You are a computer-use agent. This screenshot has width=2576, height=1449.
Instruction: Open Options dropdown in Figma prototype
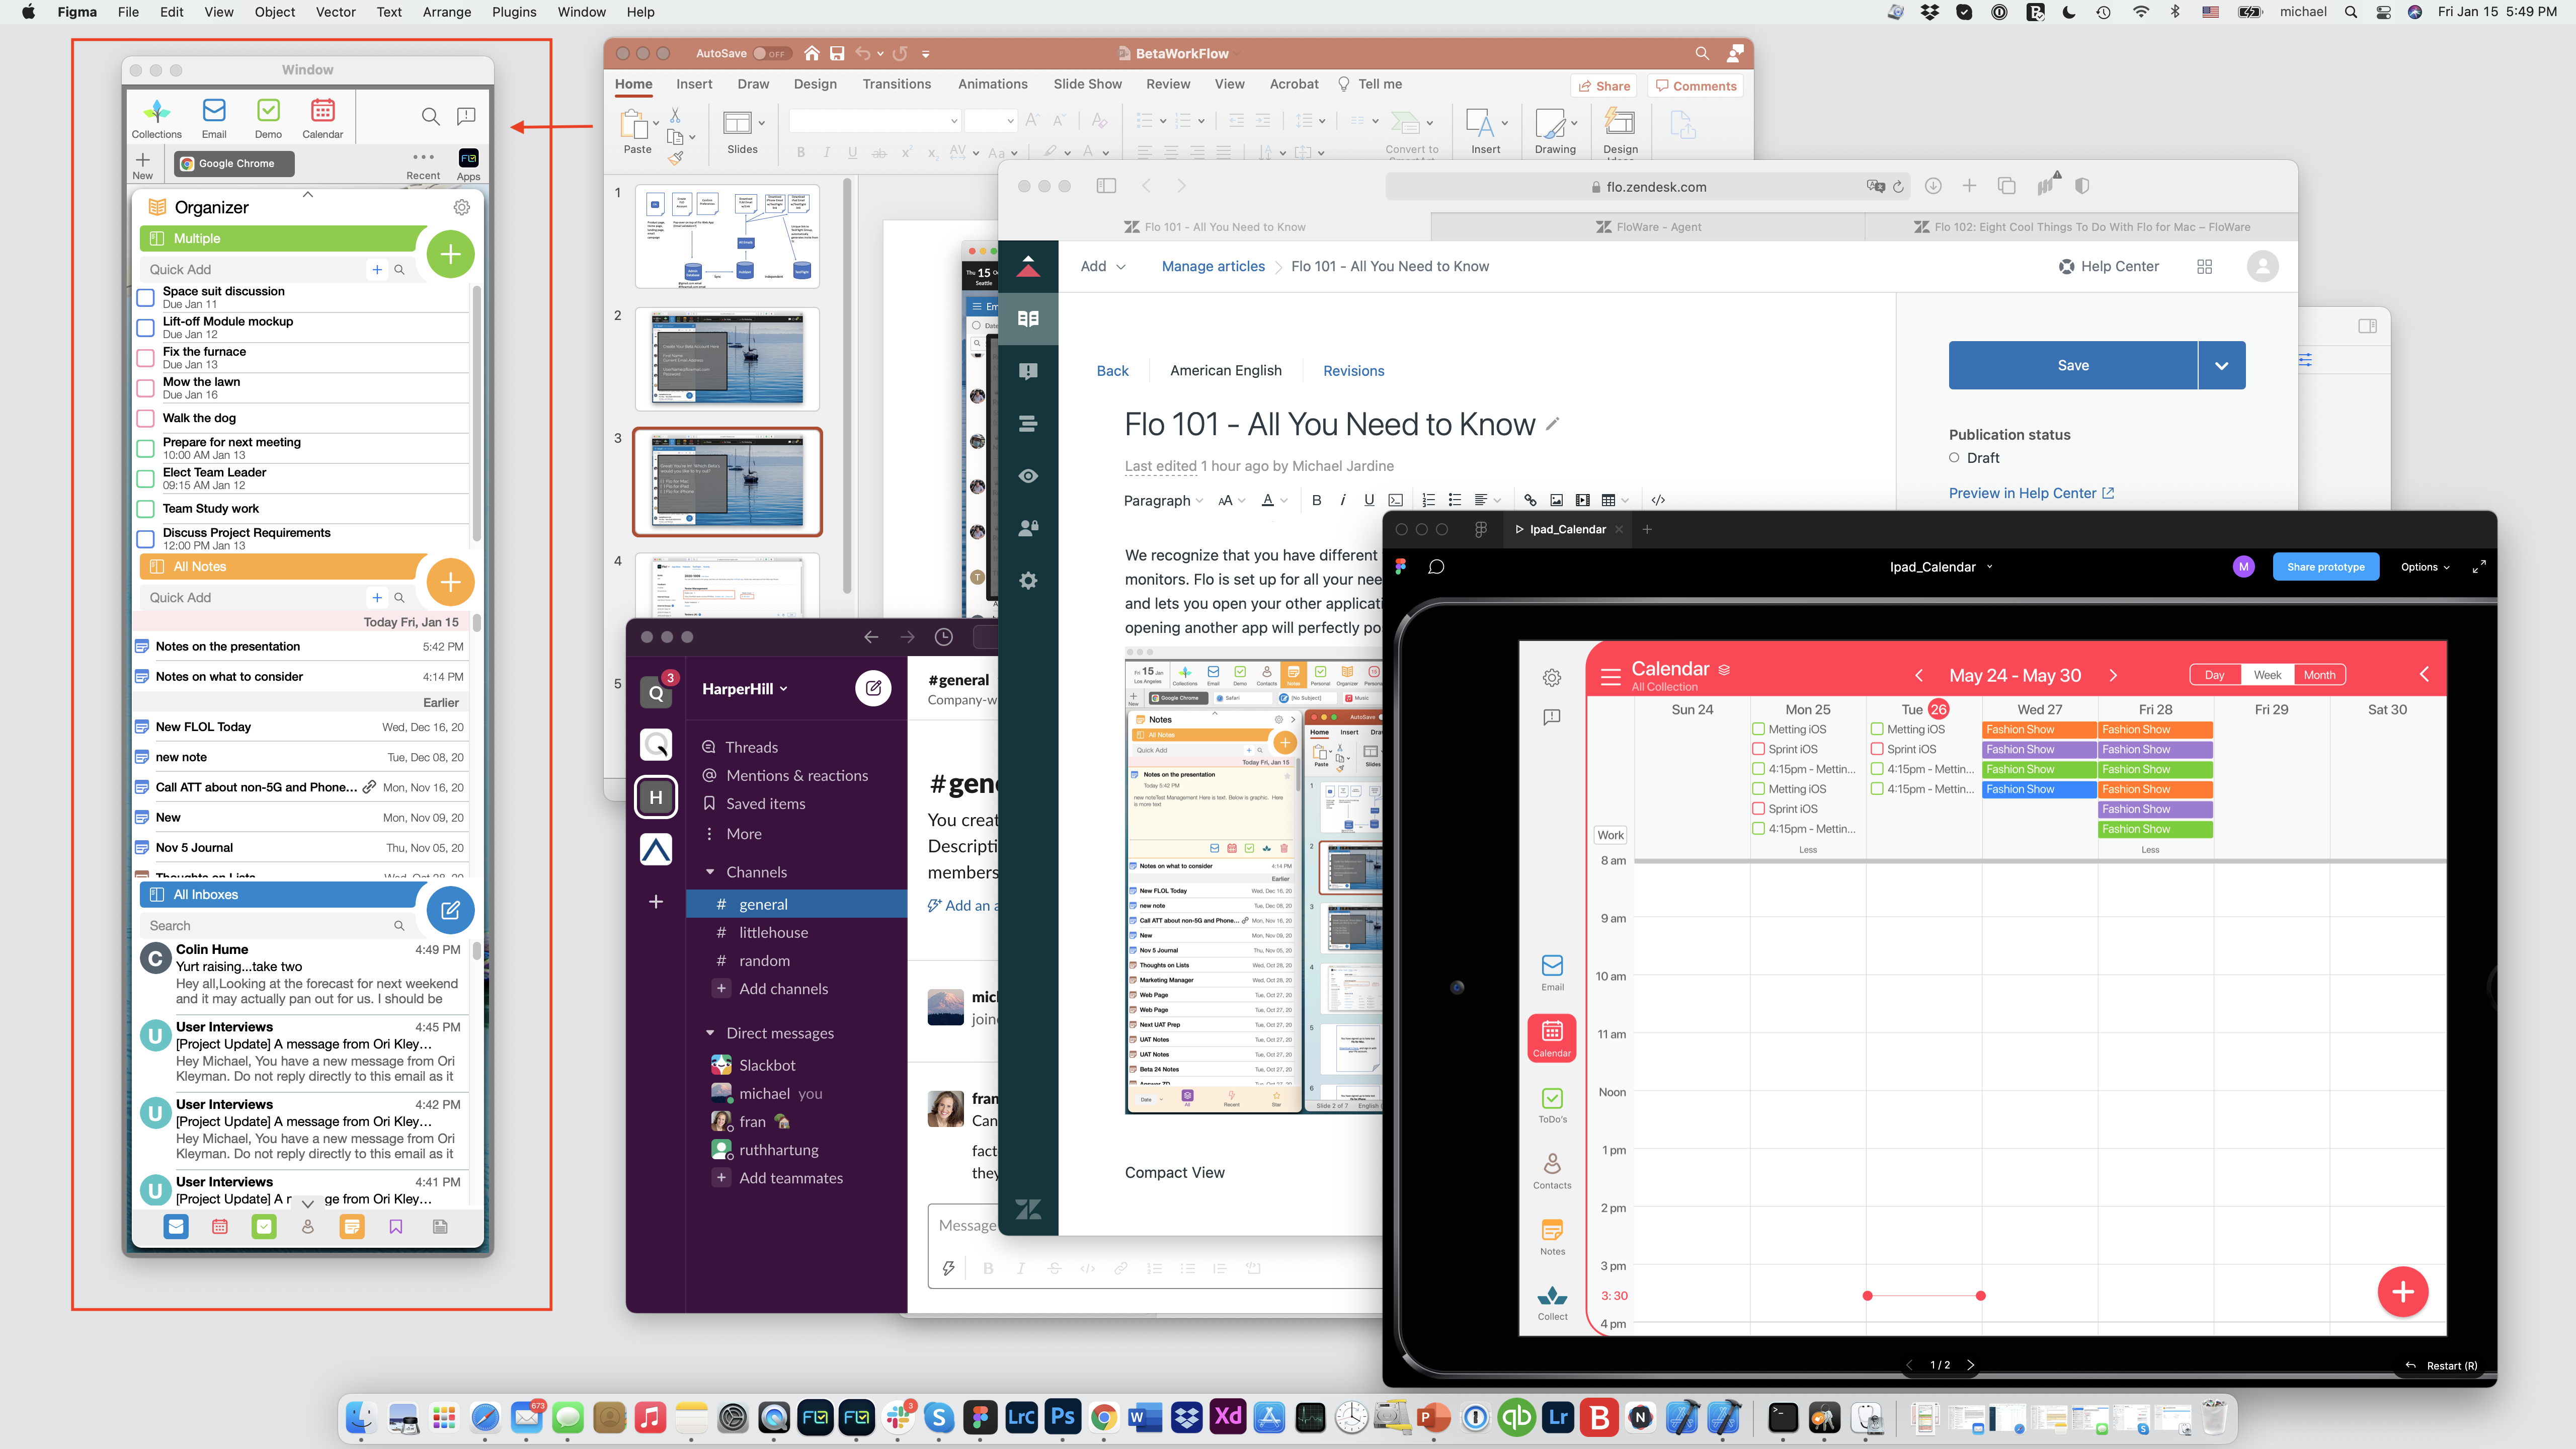click(2425, 567)
